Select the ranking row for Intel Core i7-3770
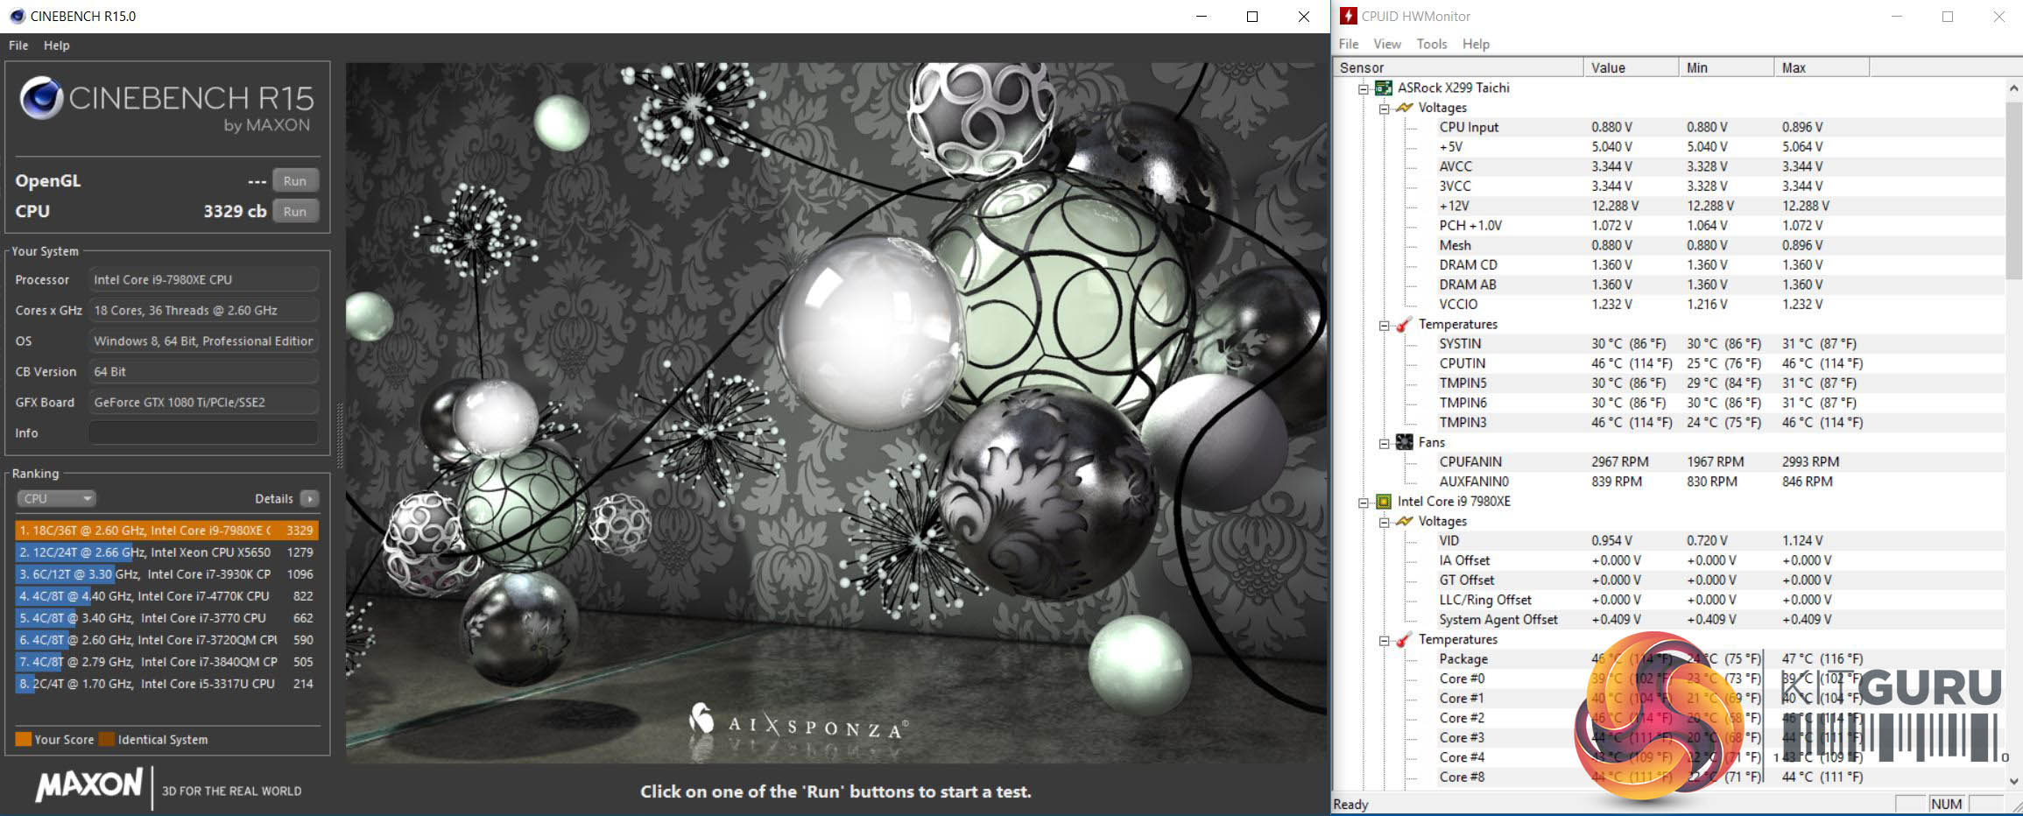The width and height of the screenshot is (2023, 816). click(166, 617)
